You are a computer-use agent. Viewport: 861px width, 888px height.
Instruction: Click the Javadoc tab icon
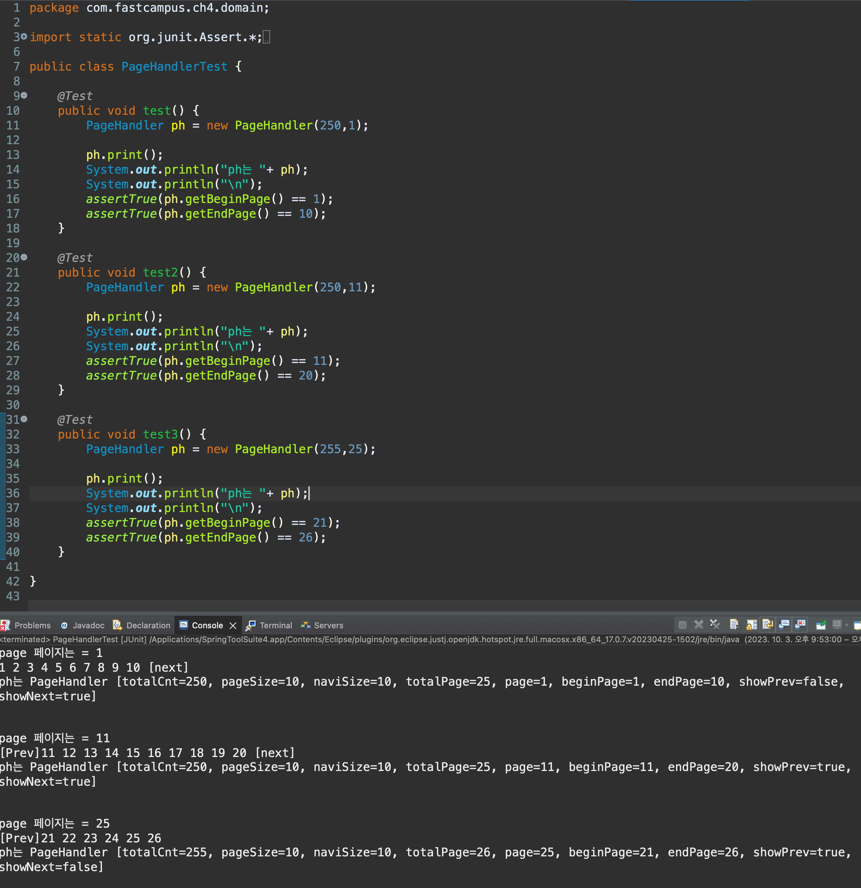click(x=64, y=625)
